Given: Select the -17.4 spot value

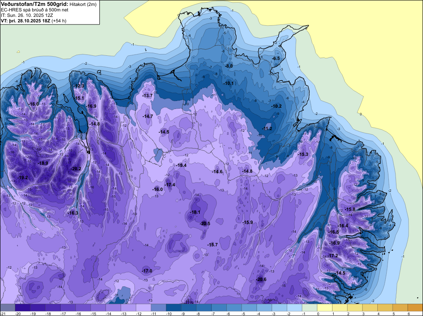Looking at the screenshot, I should coord(170,185).
